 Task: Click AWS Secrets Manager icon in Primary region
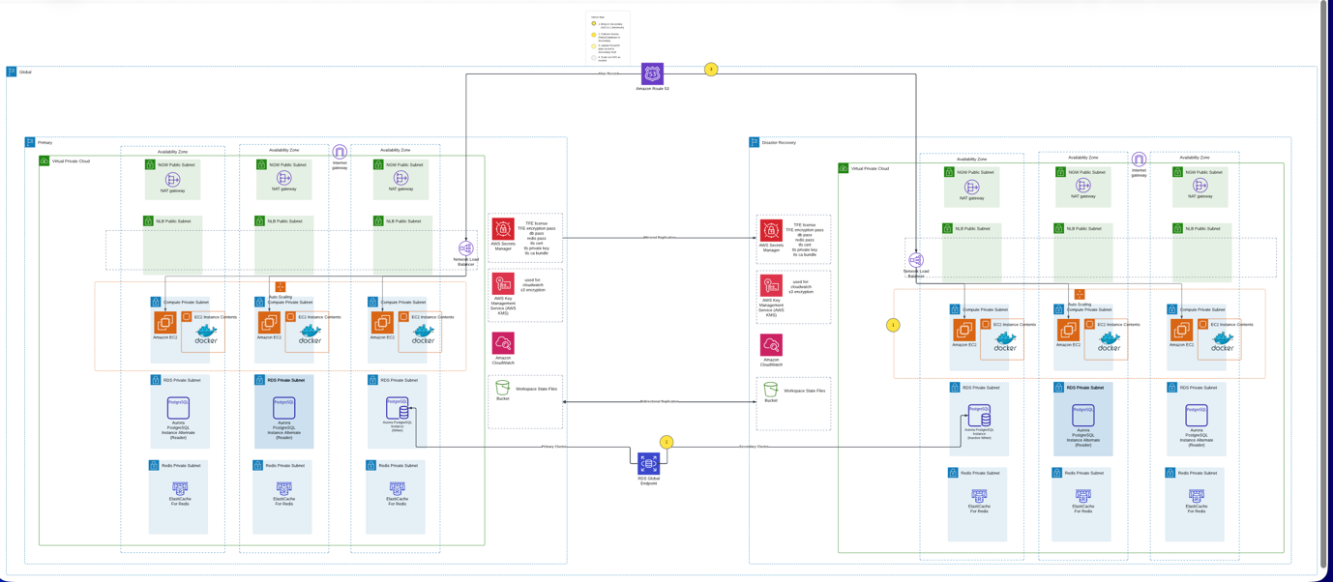(503, 229)
